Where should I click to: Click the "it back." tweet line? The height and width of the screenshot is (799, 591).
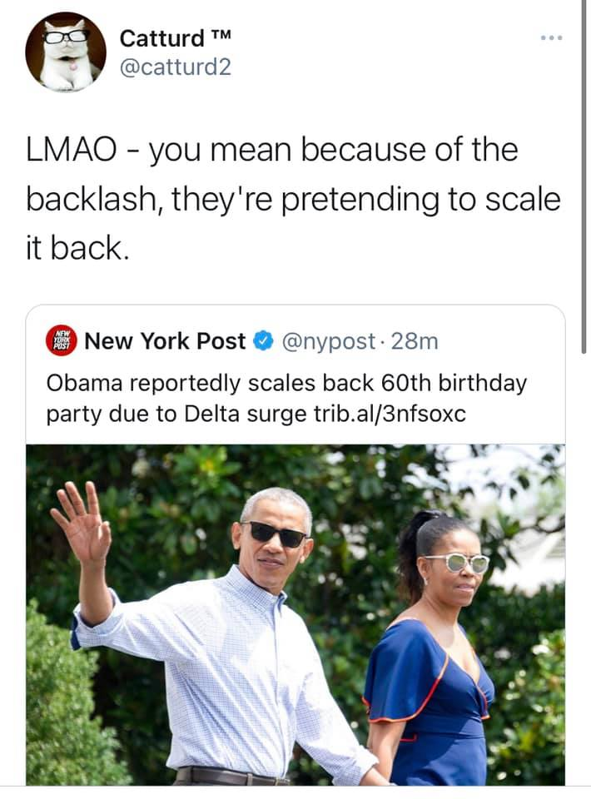[x=77, y=248]
